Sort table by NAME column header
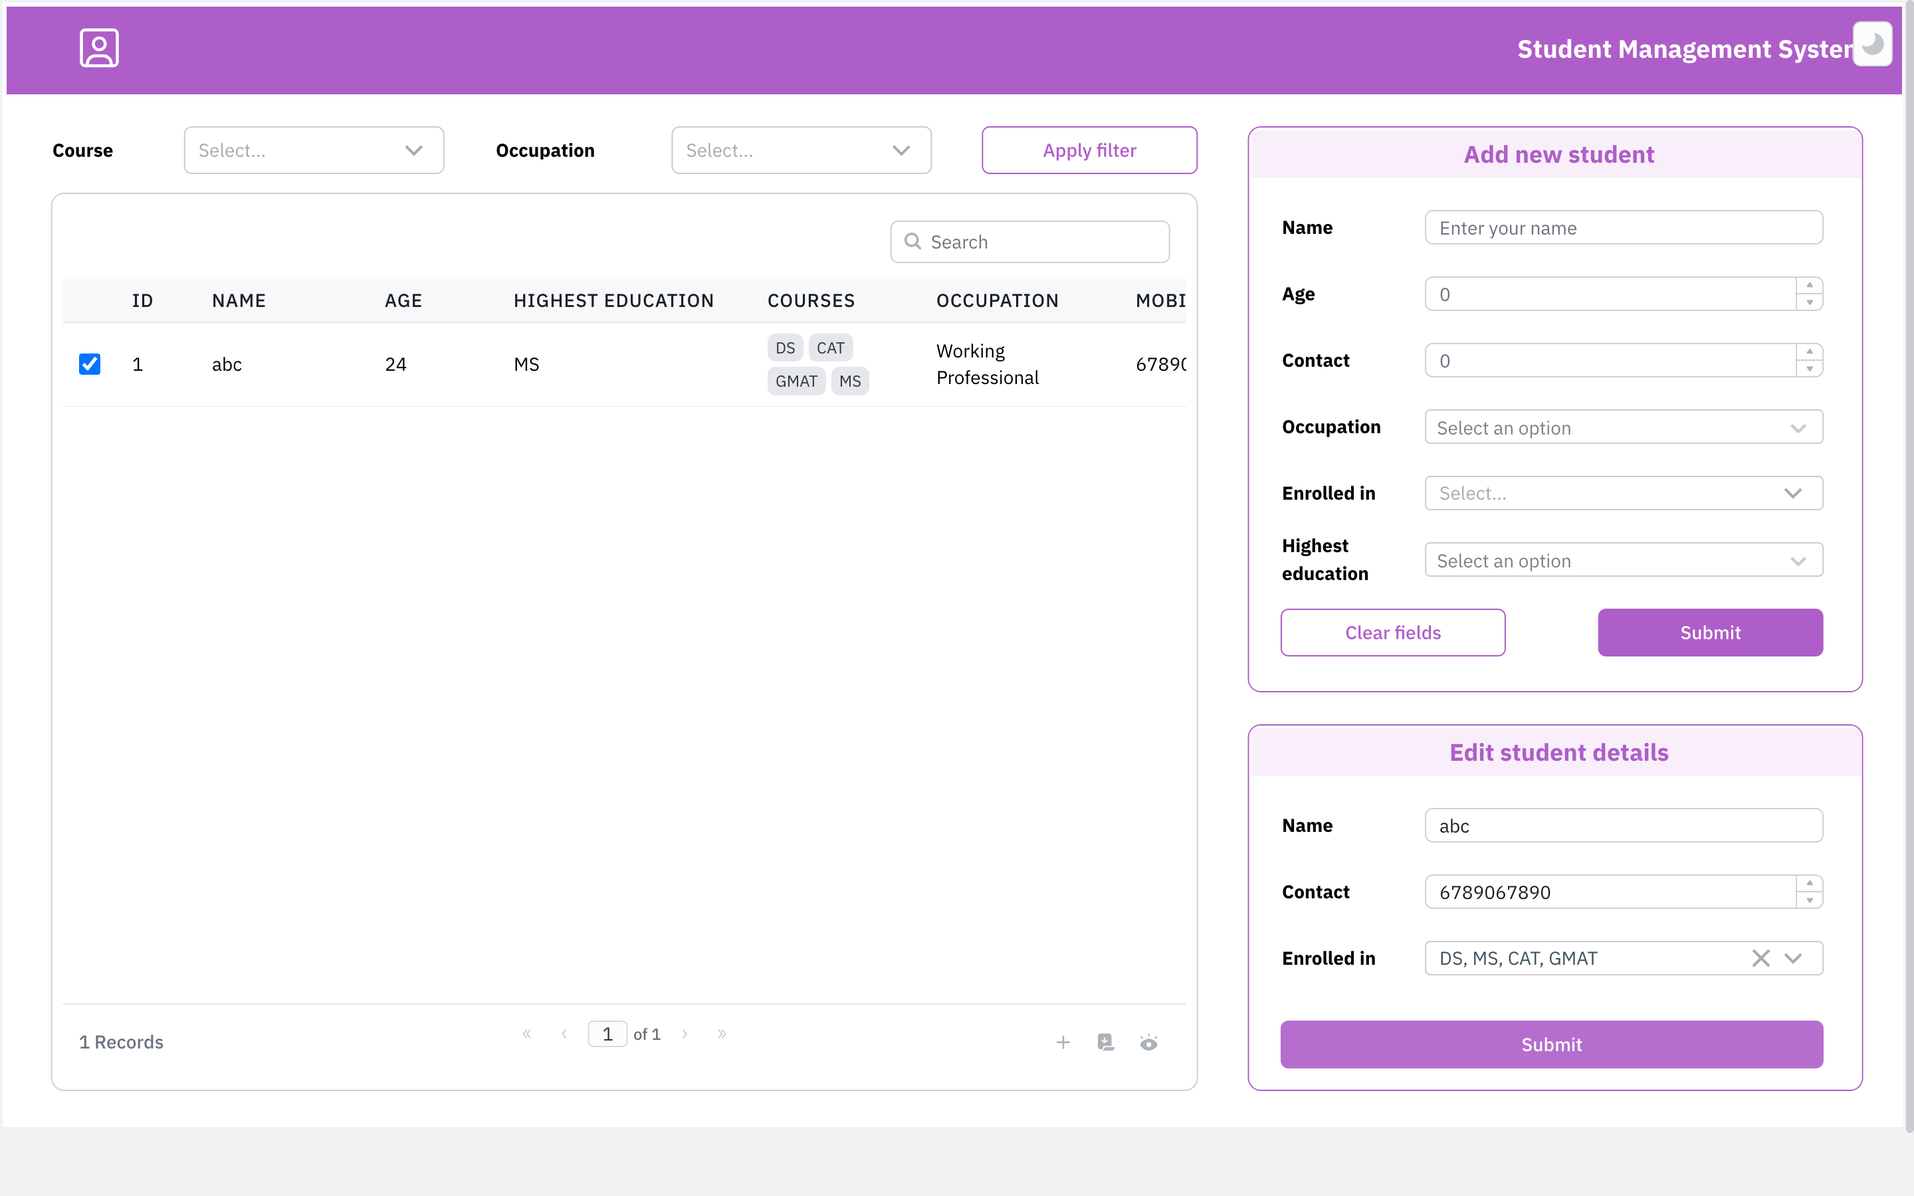The height and width of the screenshot is (1196, 1914). pos(238,300)
